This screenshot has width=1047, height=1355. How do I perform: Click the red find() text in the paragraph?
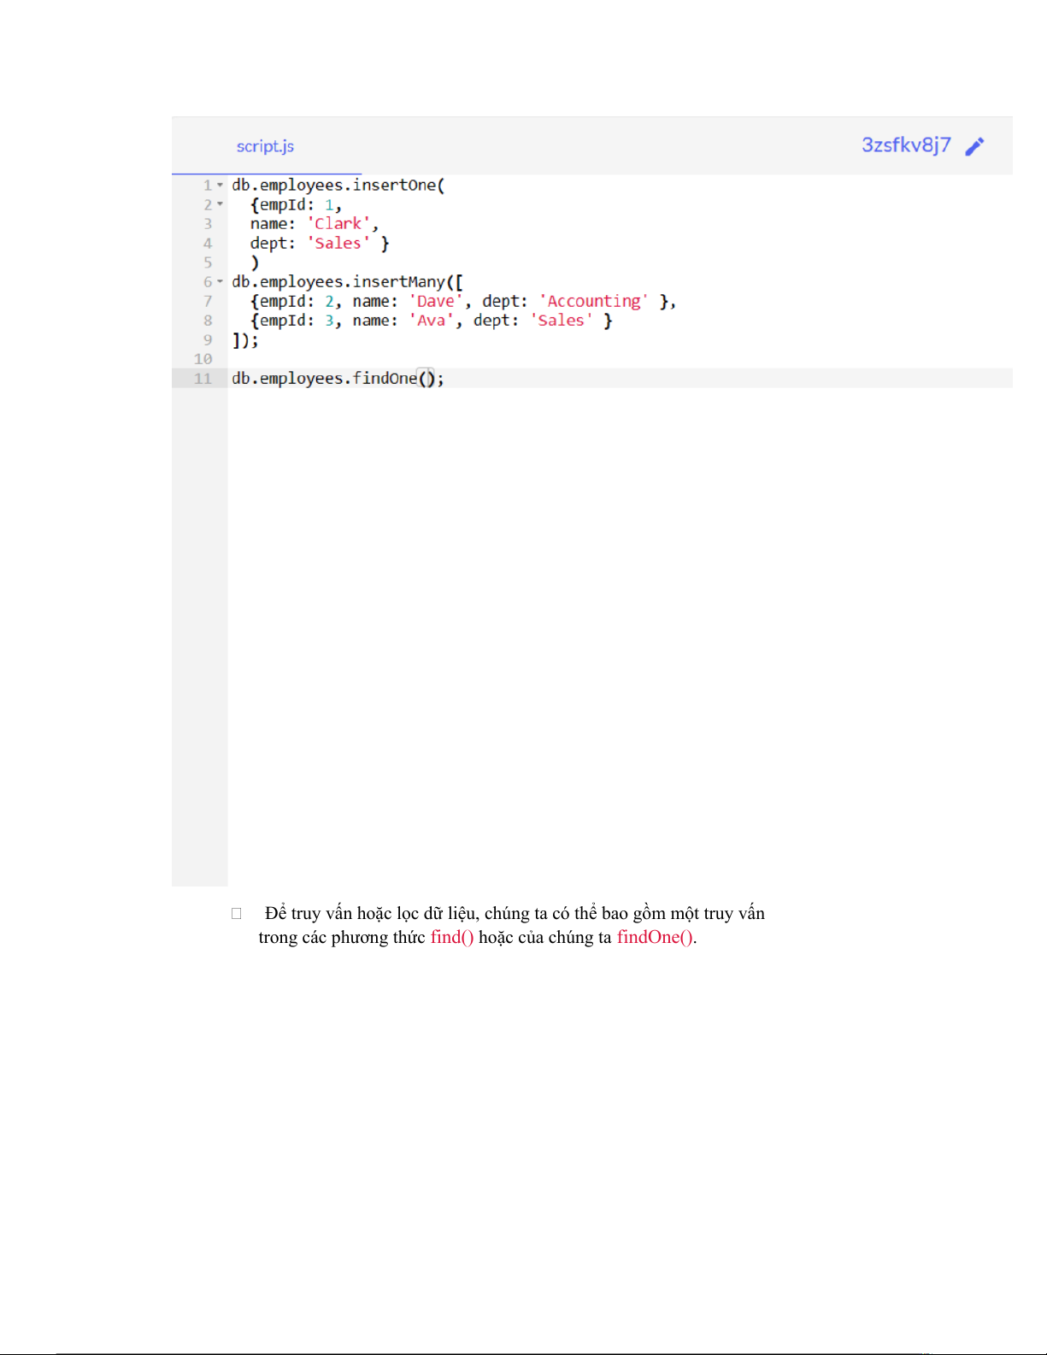[451, 937]
